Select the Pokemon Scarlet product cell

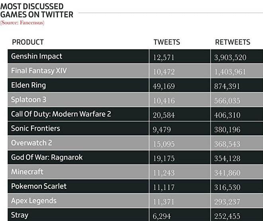tap(39, 186)
